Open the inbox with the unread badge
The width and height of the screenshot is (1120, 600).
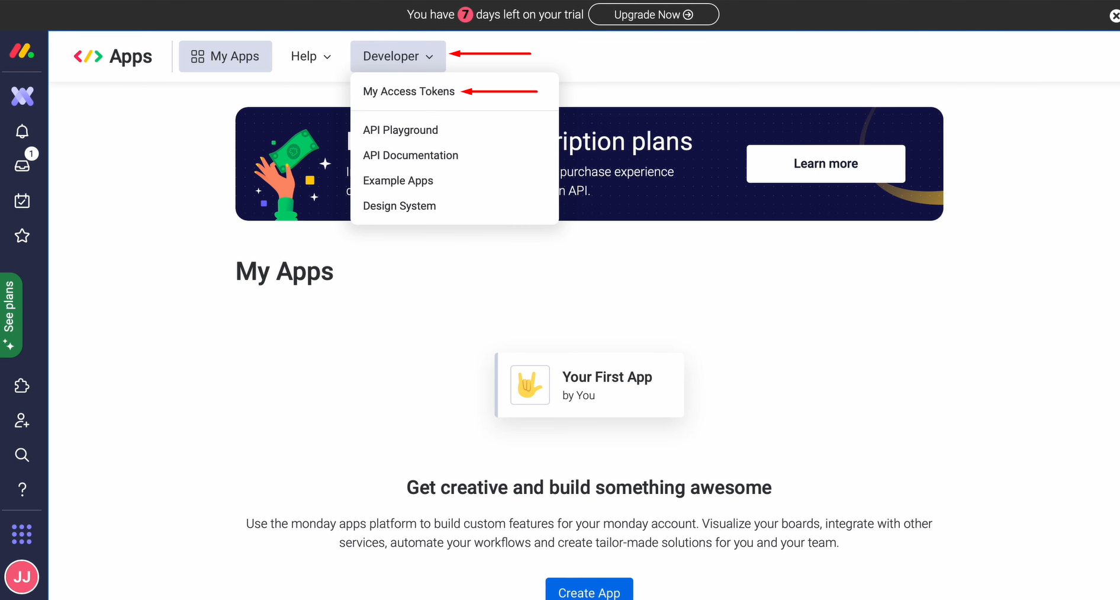[22, 166]
